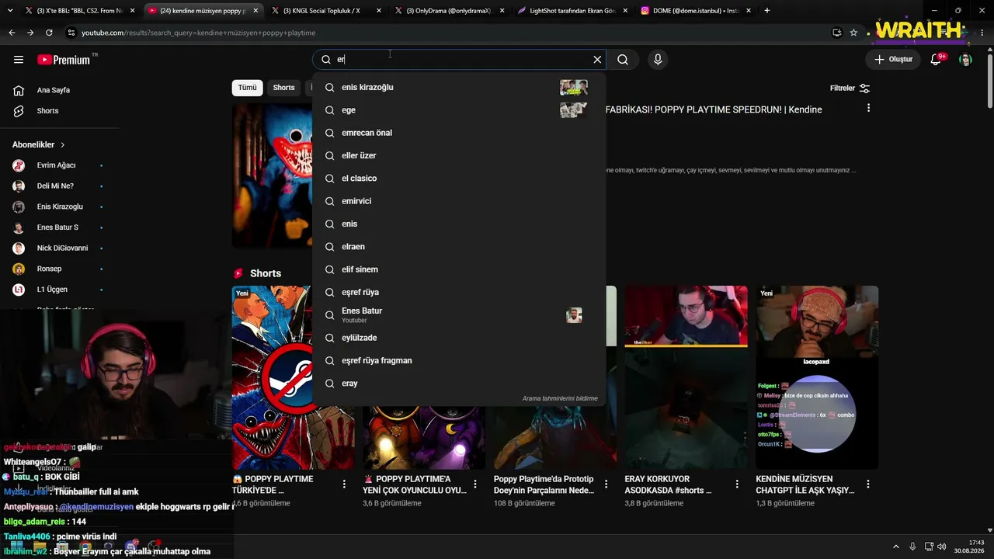Choose the 'eylülzade' suggestion

(x=459, y=338)
